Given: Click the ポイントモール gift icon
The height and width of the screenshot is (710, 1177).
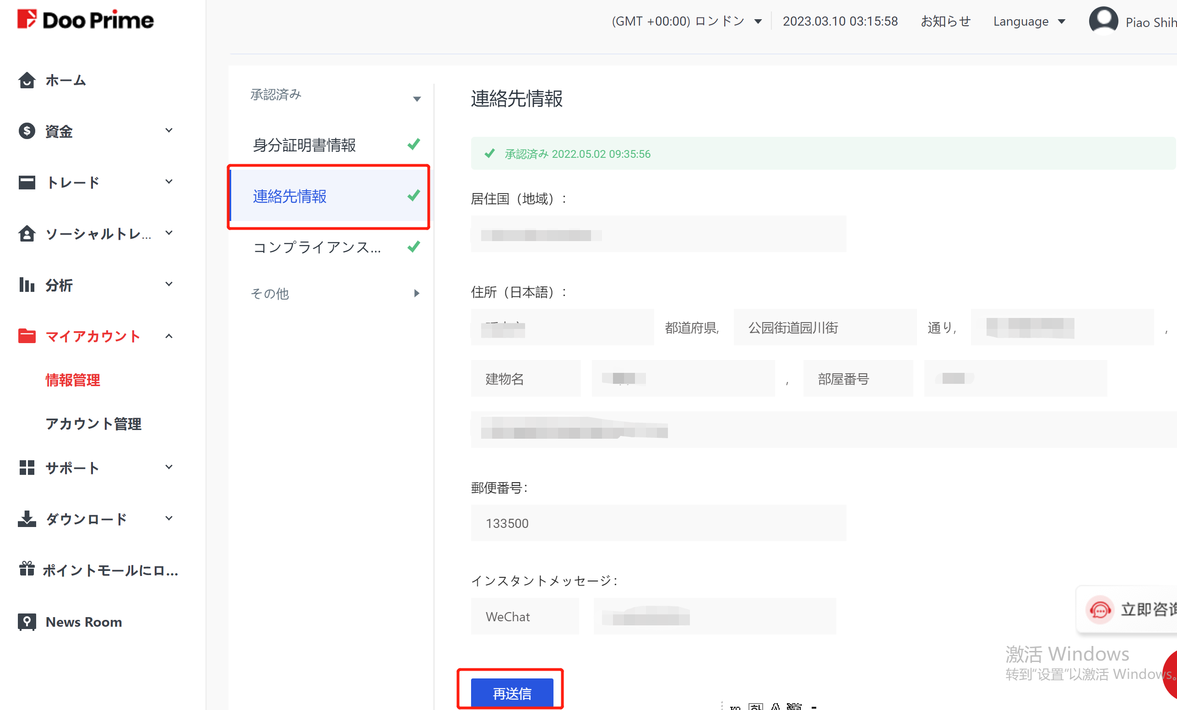Looking at the screenshot, I should [x=27, y=569].
